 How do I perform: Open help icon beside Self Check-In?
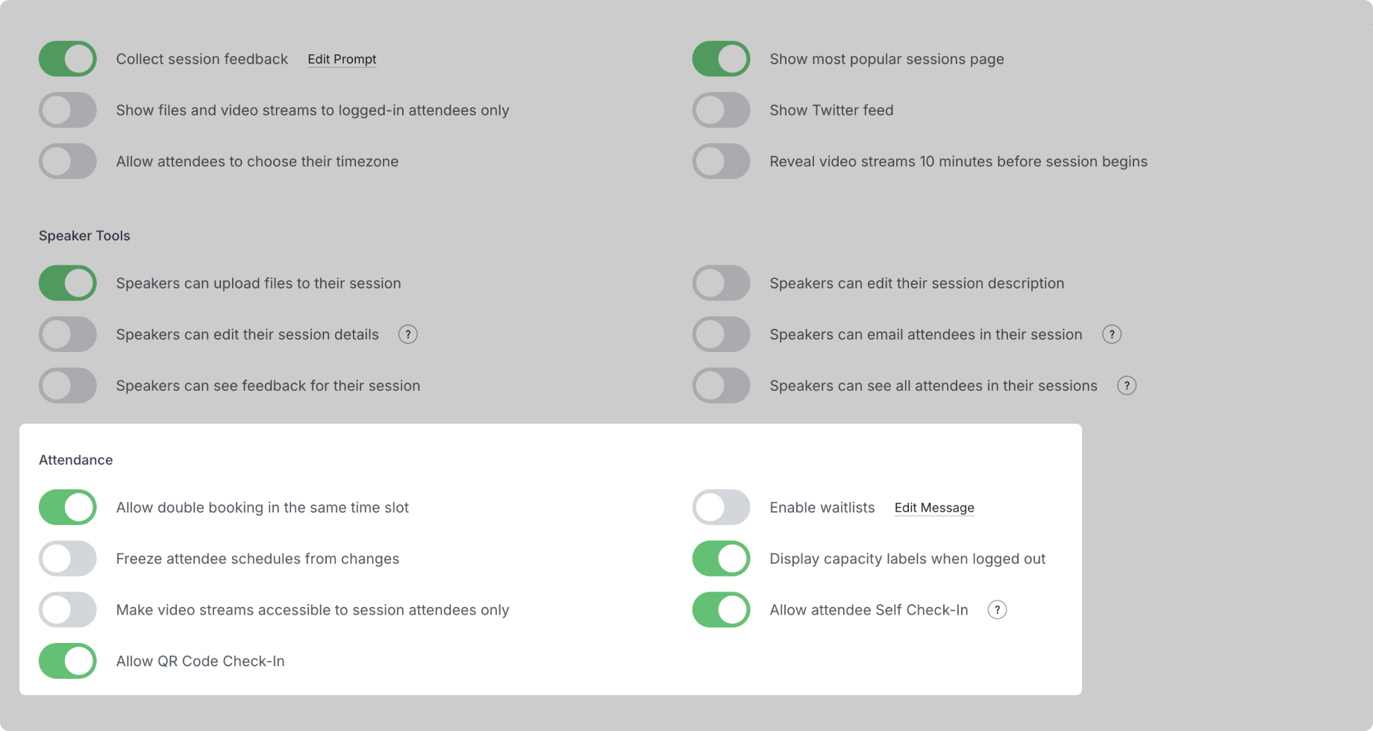(997, 609)
